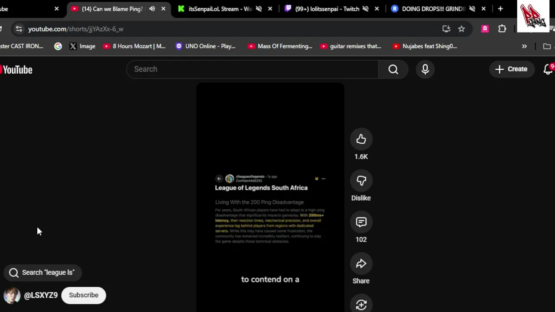Close the first partially visible browser tab
Viewport: 555px width, 312px height.
(x=56, y=9)
